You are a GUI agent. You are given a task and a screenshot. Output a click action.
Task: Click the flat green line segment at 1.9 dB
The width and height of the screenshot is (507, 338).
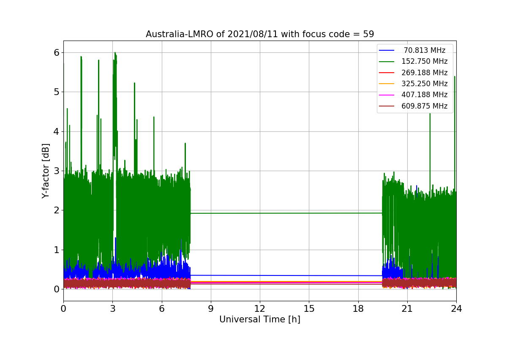pos(286,213)
